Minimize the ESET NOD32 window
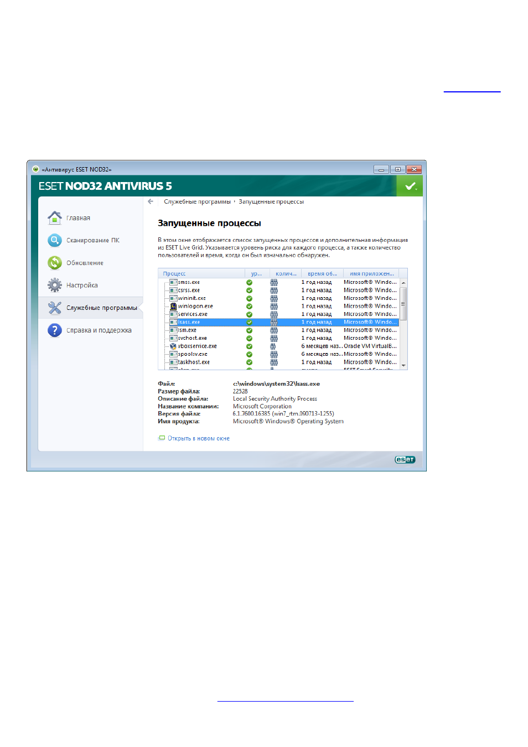 pos(381,169)
